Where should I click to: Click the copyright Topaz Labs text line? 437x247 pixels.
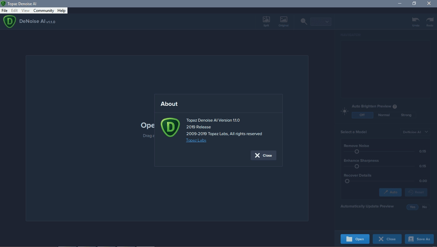click(224, 134)
